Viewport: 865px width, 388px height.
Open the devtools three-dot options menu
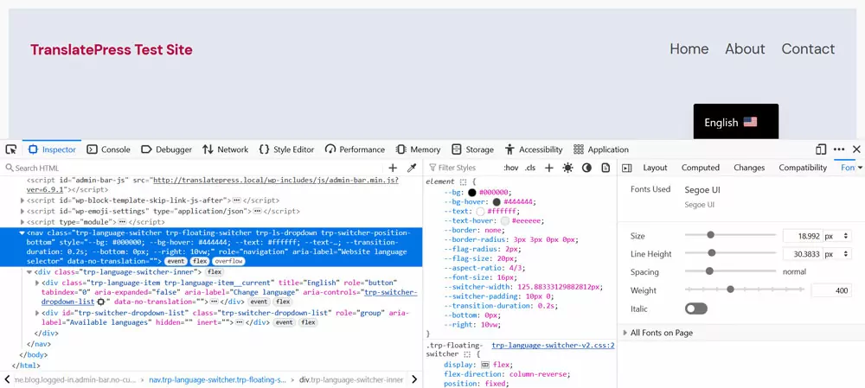(839, 149)
